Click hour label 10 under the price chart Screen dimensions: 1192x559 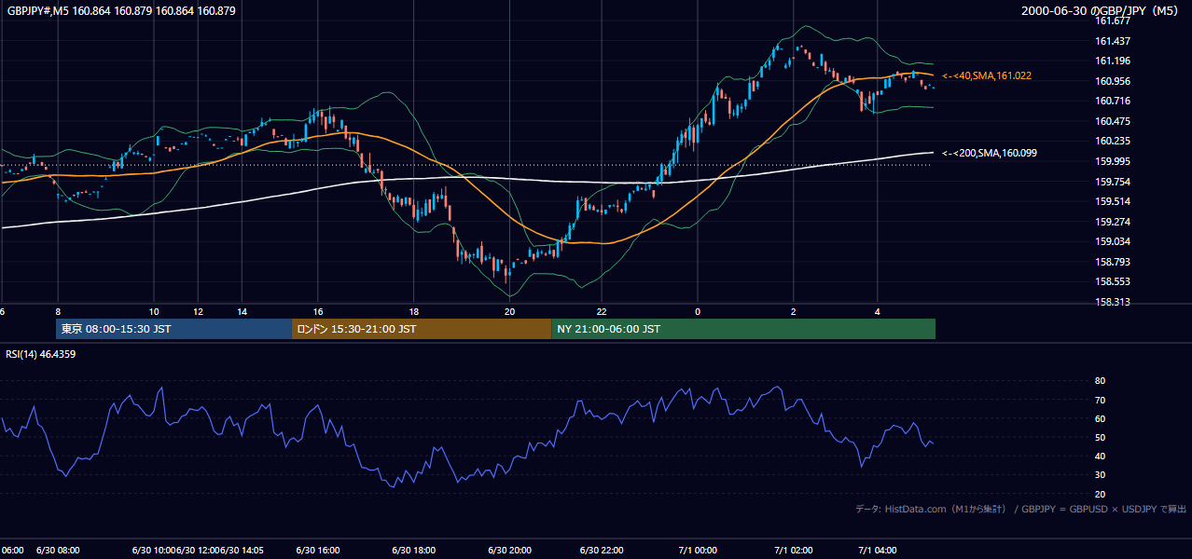click(154, 311)
